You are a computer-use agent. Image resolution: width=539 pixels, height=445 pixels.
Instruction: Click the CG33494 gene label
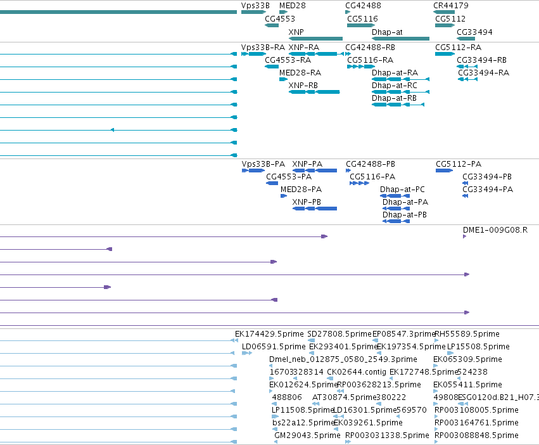[x=474, y=32]
